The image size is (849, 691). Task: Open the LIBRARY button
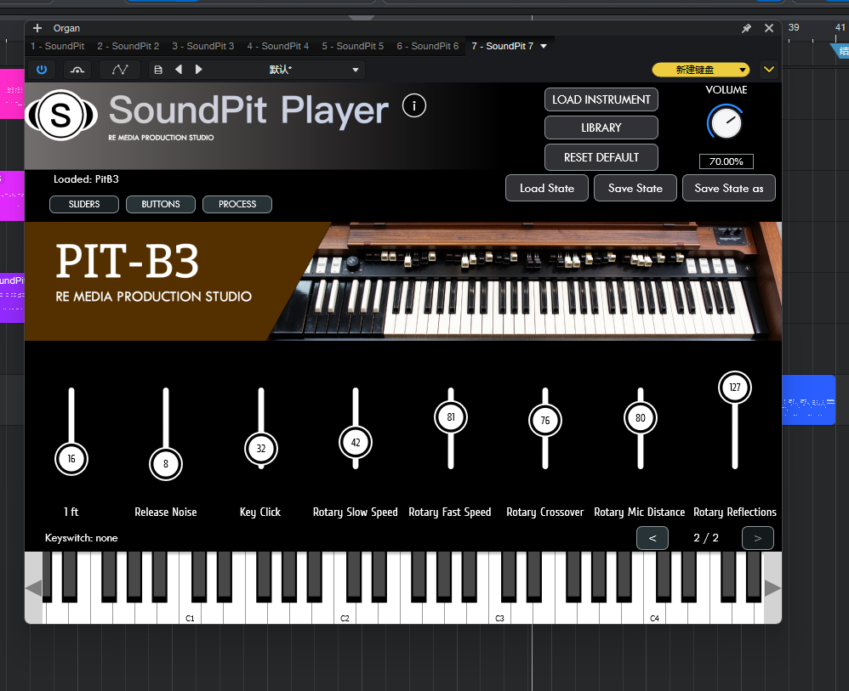click(601, 127)
